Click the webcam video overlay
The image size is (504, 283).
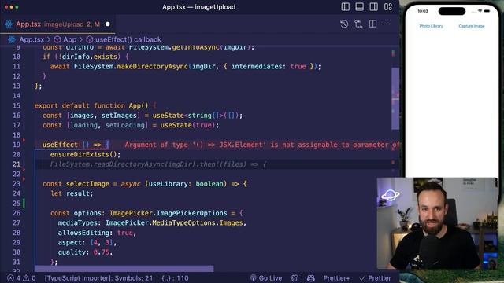click(x=437, y=223)
